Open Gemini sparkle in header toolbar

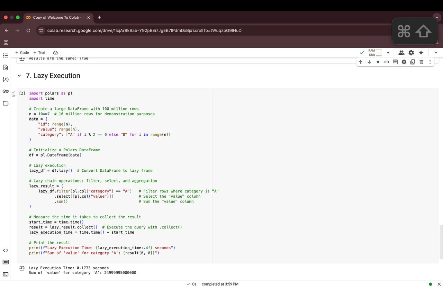pyautogui.click(x=421, y=53)
